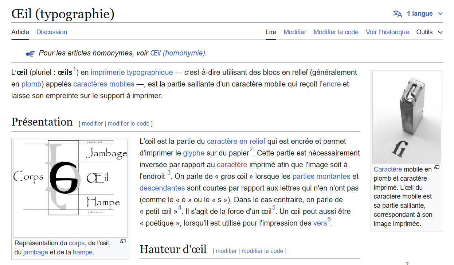Jump to footnote reference 5 after "force d'un œil"

[x=274, y=208]
